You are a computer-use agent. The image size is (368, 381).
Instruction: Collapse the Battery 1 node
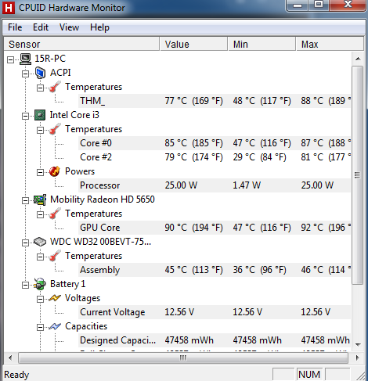[x=25, y=286]
